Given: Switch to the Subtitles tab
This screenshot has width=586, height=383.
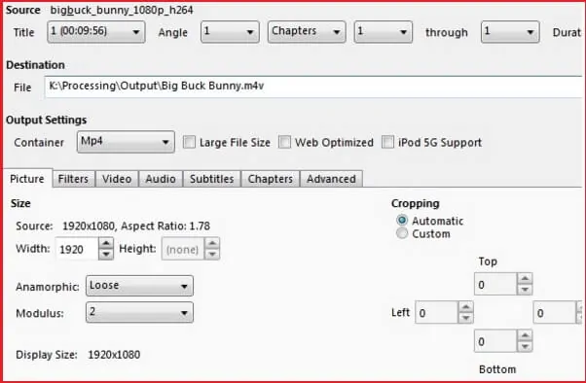Looking at the screenshot, I should tap(211, 179).
